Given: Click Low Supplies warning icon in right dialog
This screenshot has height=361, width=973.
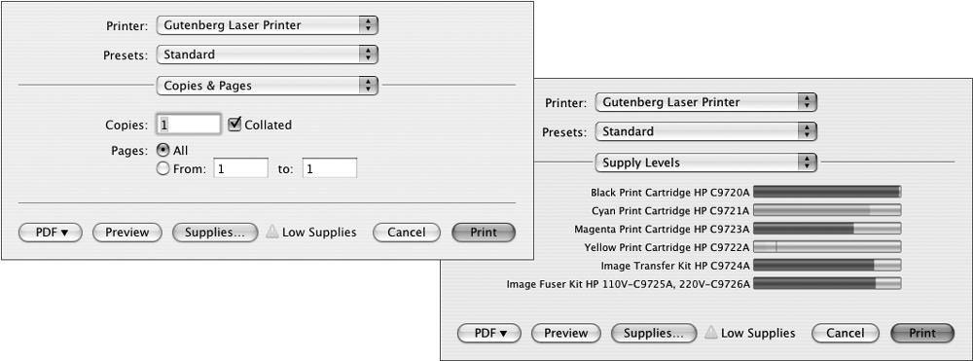Looking at the screenshot, I should point(711,333).
